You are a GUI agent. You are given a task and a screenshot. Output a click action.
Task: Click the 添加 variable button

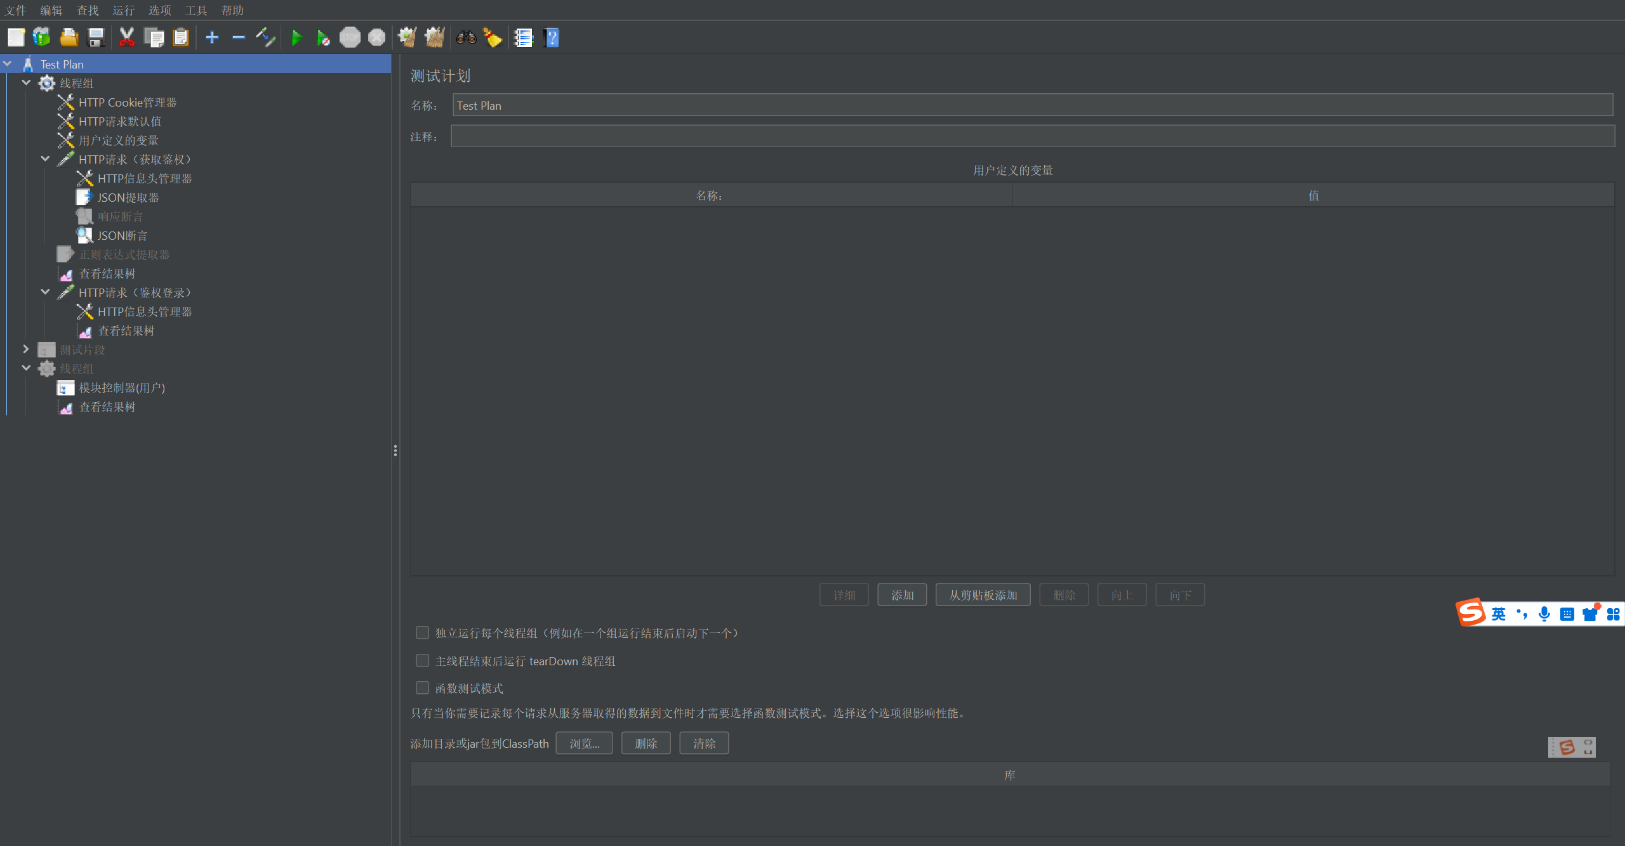pos(902,595)
